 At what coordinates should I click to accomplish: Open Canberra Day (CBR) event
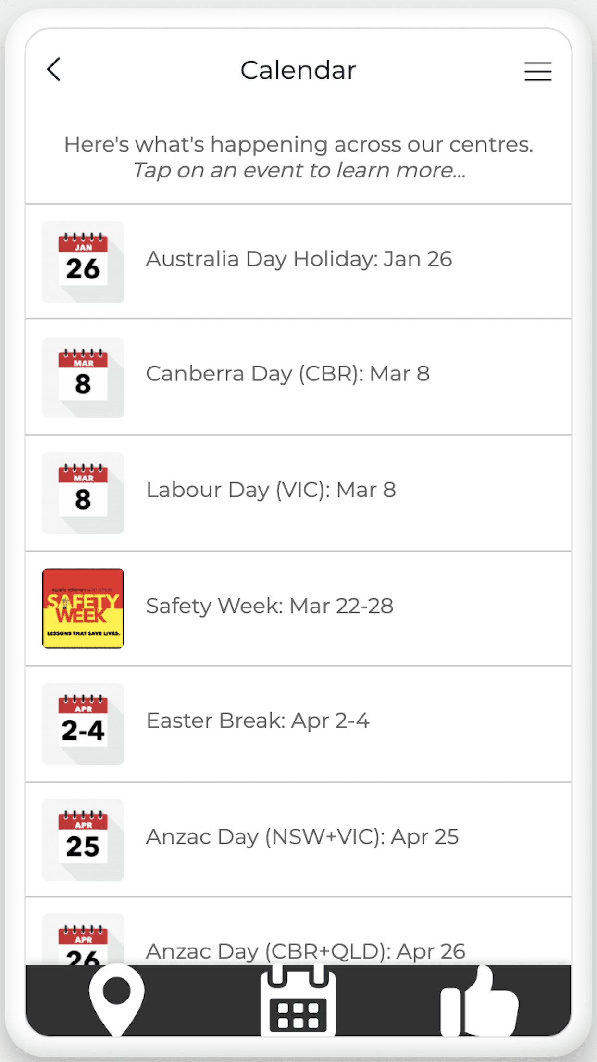tap(287, 374)
